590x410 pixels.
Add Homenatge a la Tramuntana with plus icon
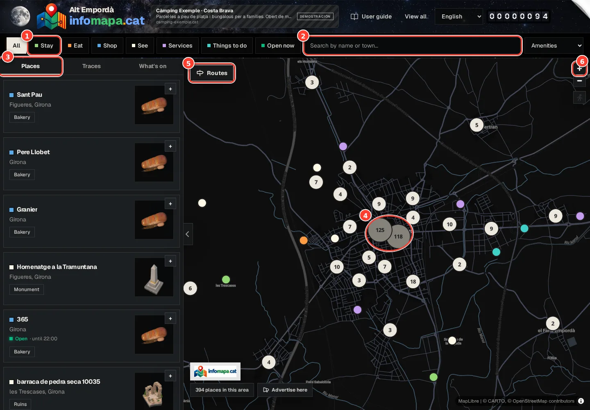(170, 261)
